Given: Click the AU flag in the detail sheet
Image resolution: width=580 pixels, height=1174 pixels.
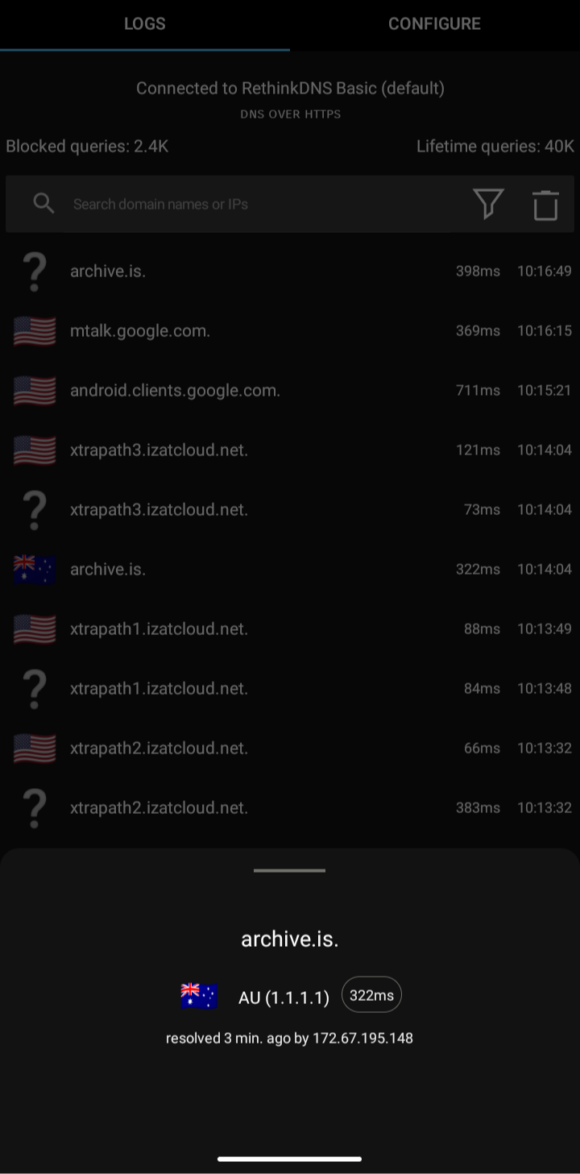Looking at the screenshot, I should point(198,994).
